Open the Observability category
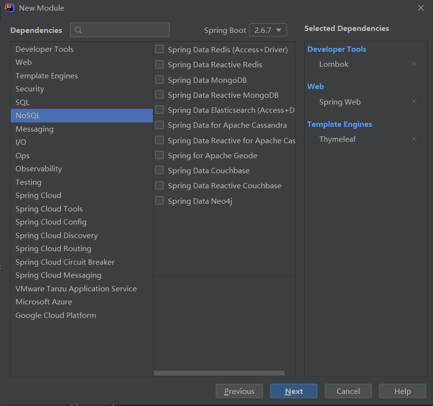 coord(81,169)
